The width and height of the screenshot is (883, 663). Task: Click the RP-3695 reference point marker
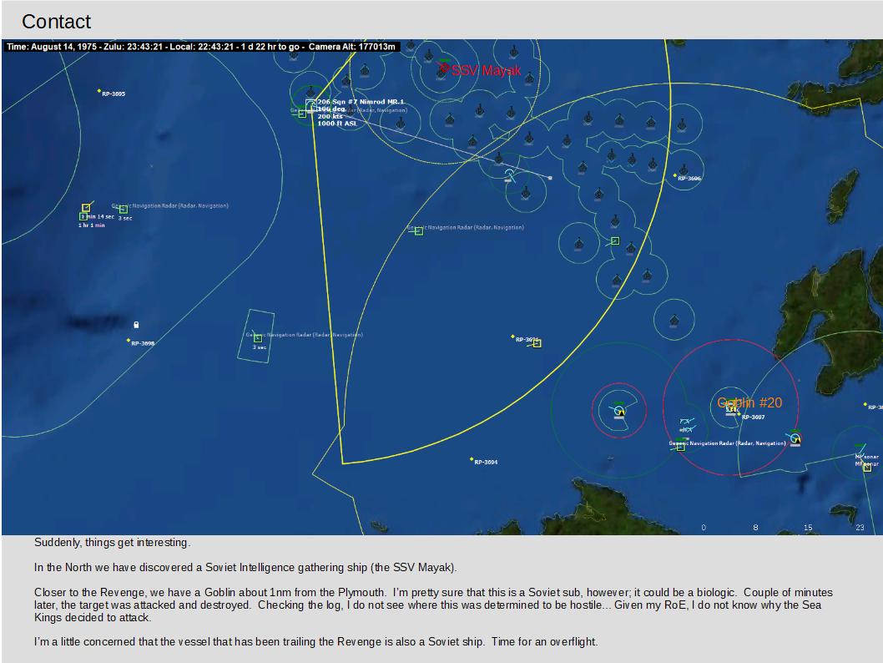pyautogui.click(x=99, y=91)
